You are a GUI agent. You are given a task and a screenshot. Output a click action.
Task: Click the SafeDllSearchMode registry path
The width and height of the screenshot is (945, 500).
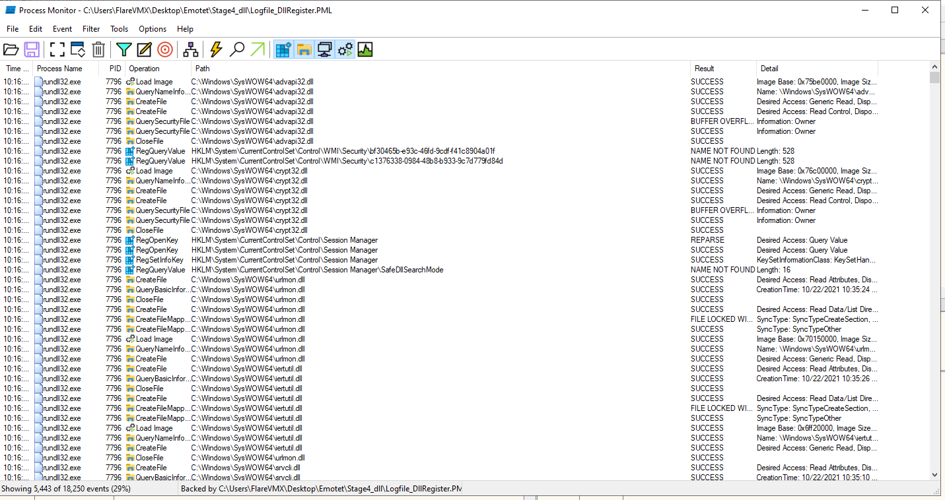point(317,270)
